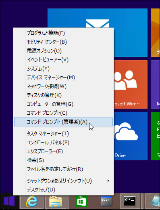Expand シャットダウンまたはサインアウト(U) submenu arrow
Viewport: 160px width, 210px height.
click(x=108, y=181)
